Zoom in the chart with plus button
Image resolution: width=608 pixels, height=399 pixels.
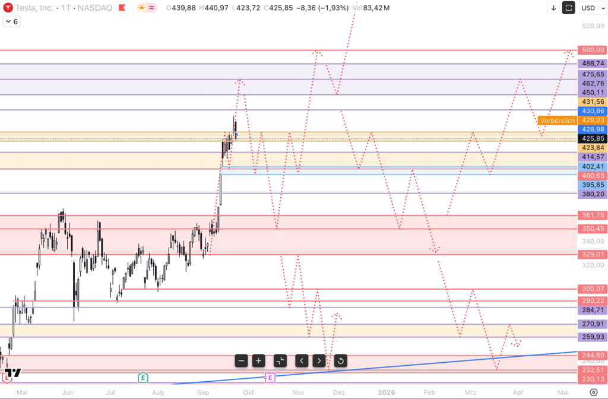click(258, 360)
